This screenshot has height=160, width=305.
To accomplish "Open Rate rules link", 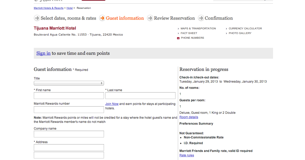I will coord(186,155).
